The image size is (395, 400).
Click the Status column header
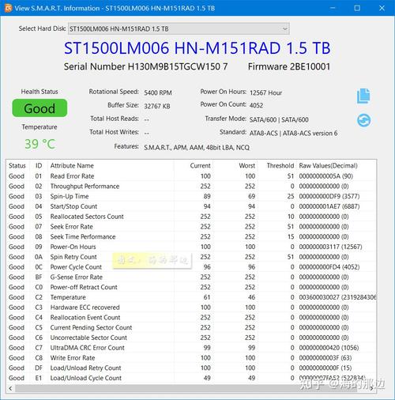tap(17, 166)
